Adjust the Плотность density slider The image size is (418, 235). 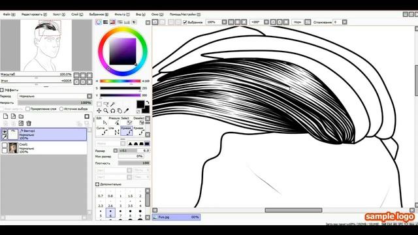pyautogui.click(x=134, y=163)
